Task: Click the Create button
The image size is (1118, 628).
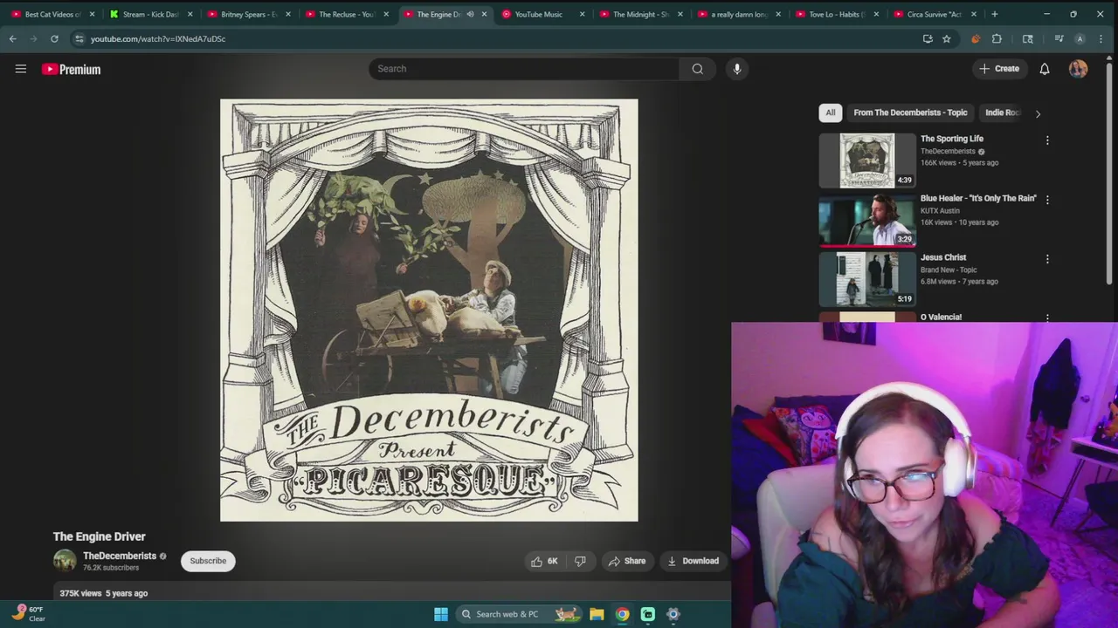Action: pyautogui.click(x=999, y=69)
